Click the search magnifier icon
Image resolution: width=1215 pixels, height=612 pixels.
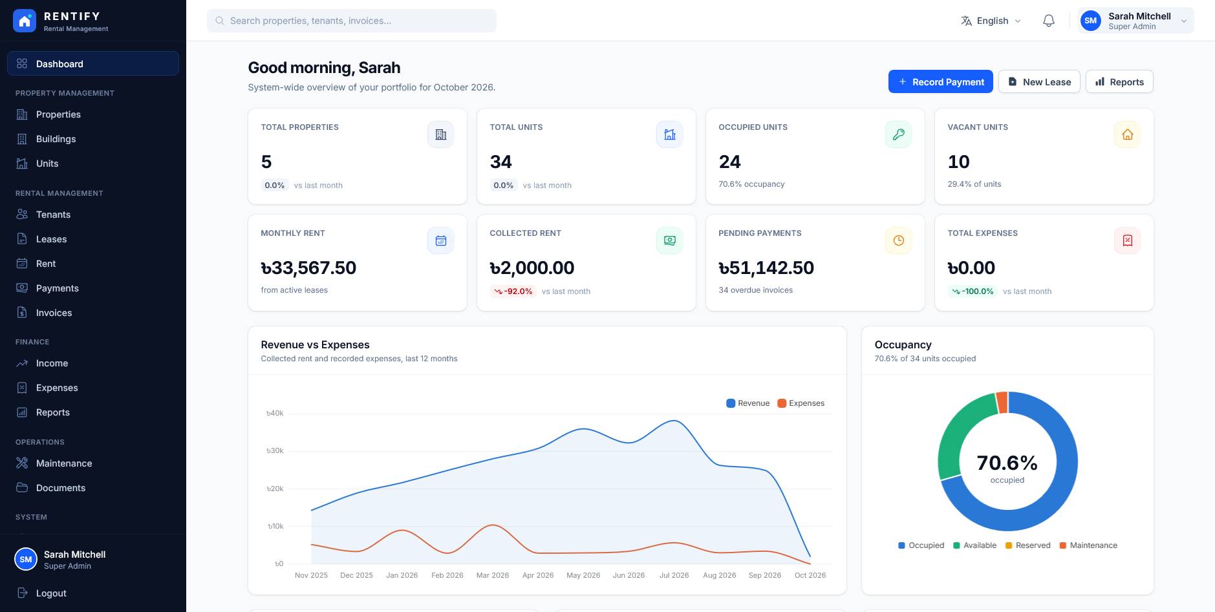220,21
